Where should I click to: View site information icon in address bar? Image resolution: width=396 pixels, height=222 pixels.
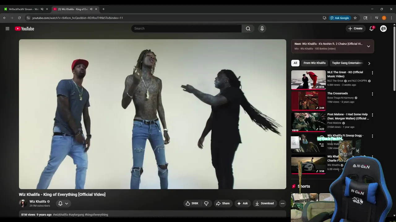click(x=28, y=18)
